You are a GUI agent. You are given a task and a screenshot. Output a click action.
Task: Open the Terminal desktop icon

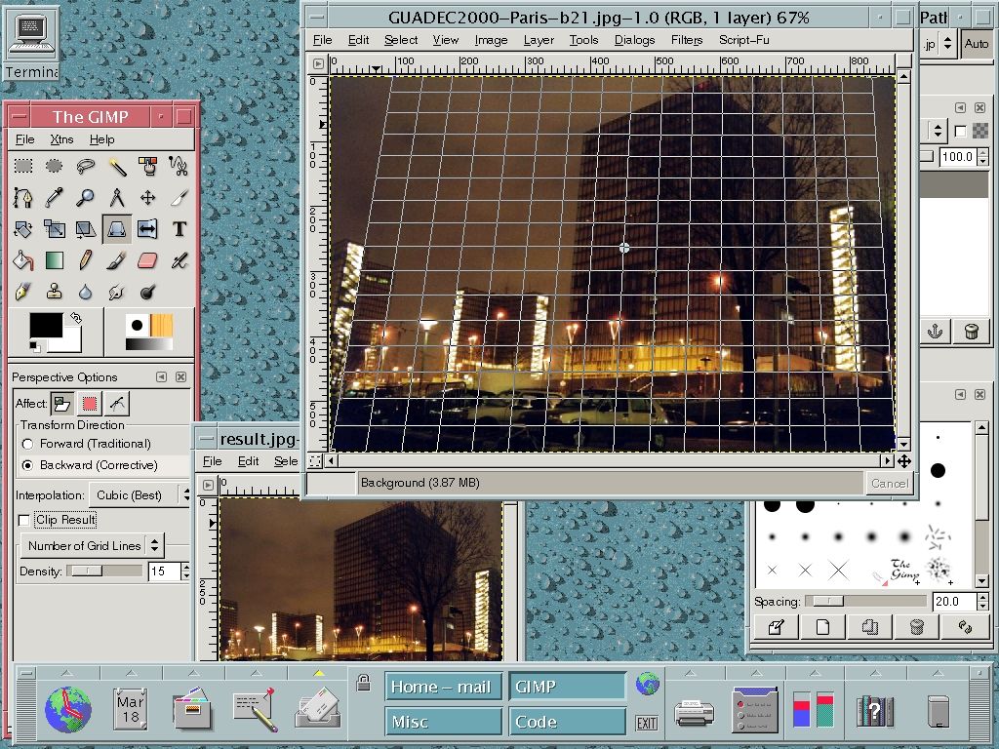[30, 41]
